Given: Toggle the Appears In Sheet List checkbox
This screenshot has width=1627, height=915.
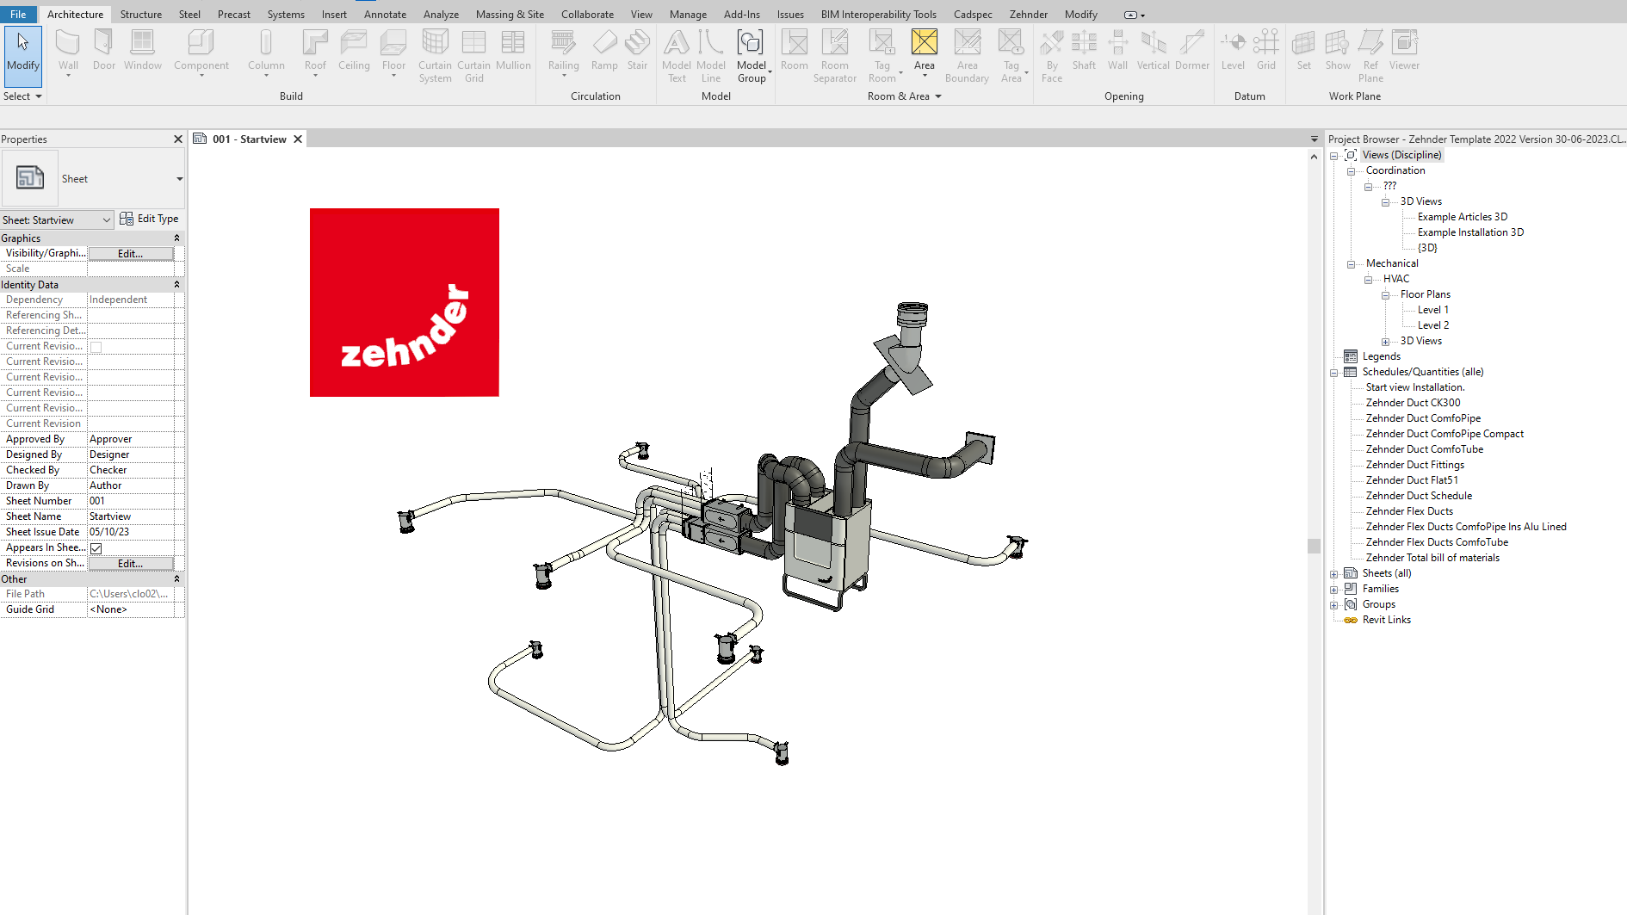Looking at the screenshot, I should [96, 548].
